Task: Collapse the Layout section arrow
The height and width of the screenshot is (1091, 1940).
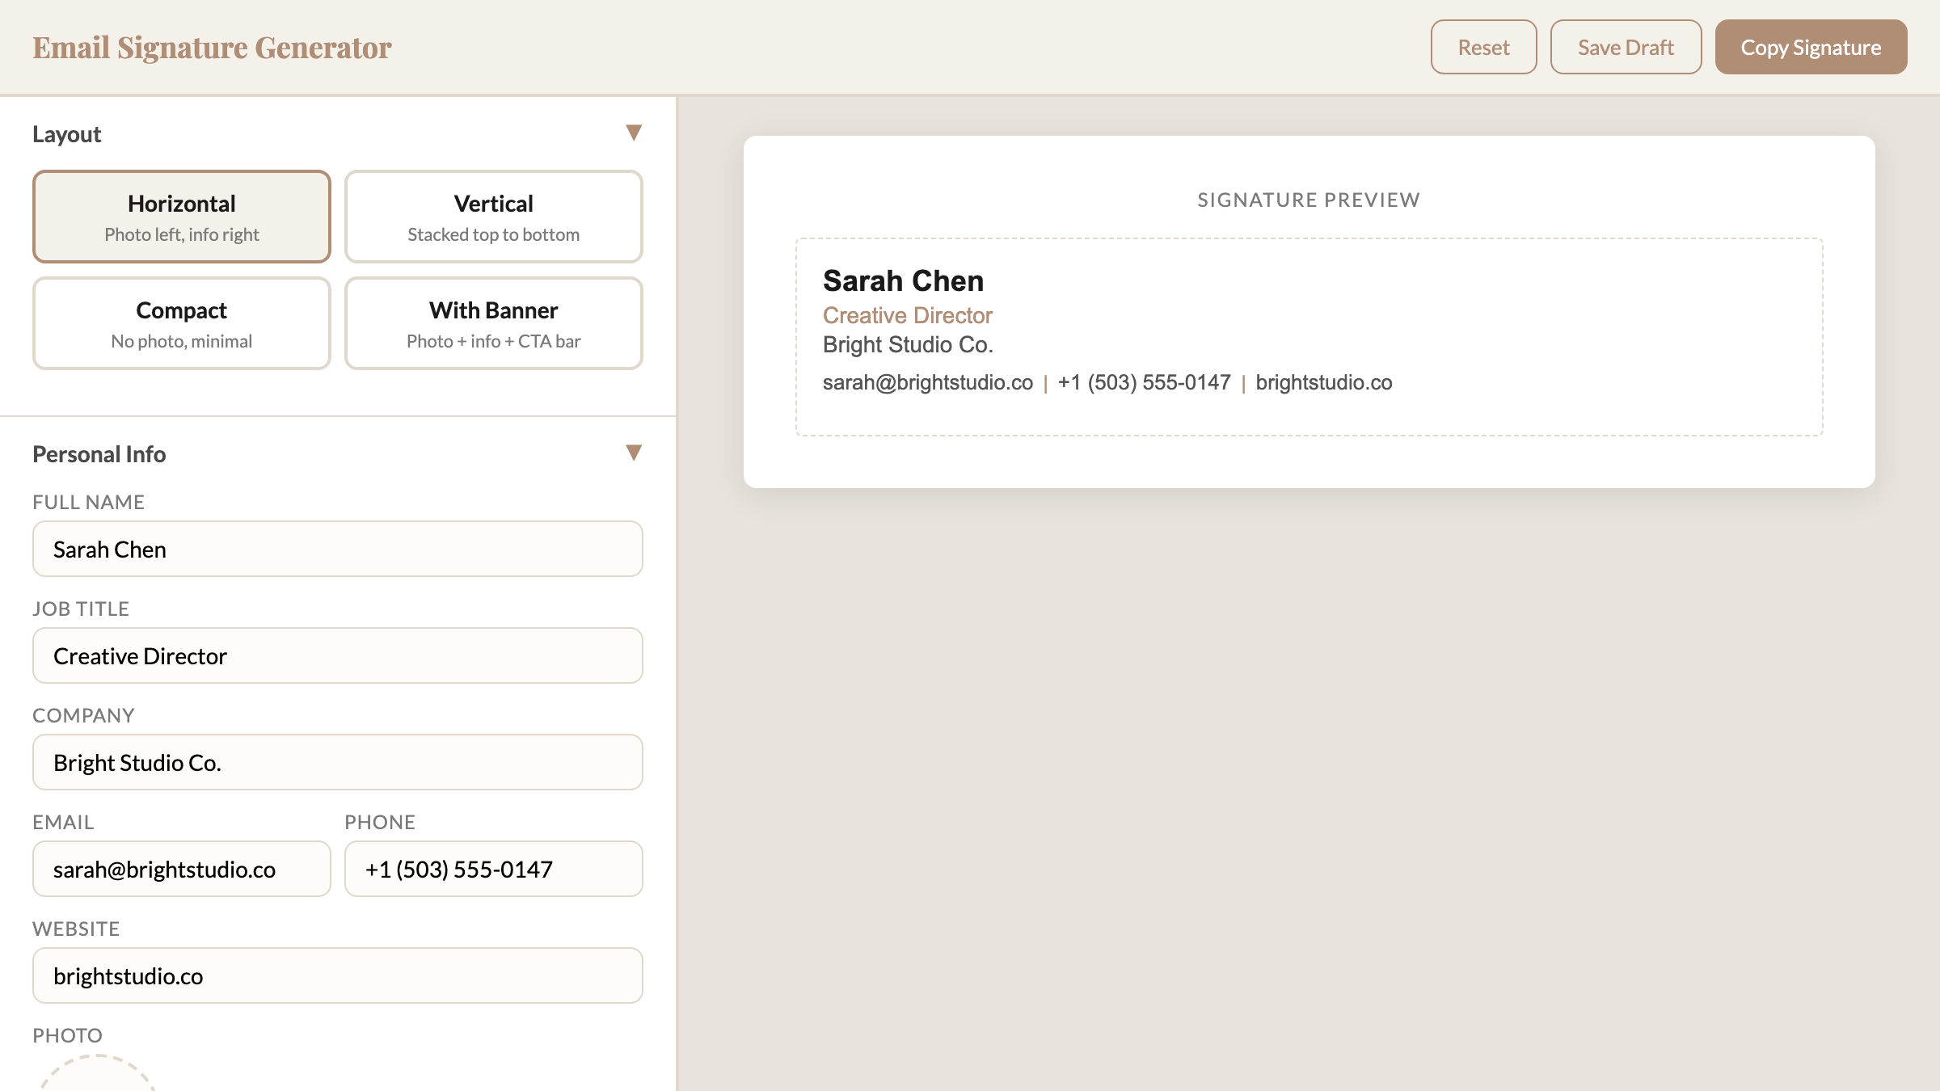Action: (634, 133)
